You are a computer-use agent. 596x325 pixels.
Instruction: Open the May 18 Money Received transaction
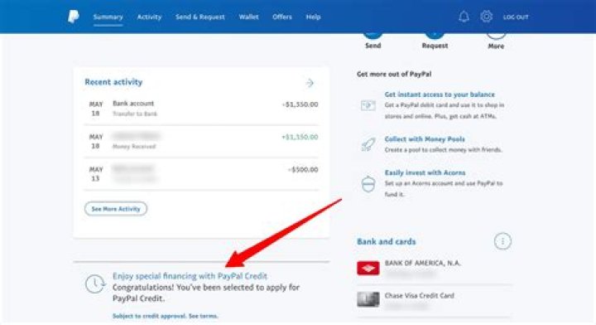(201, 141)
